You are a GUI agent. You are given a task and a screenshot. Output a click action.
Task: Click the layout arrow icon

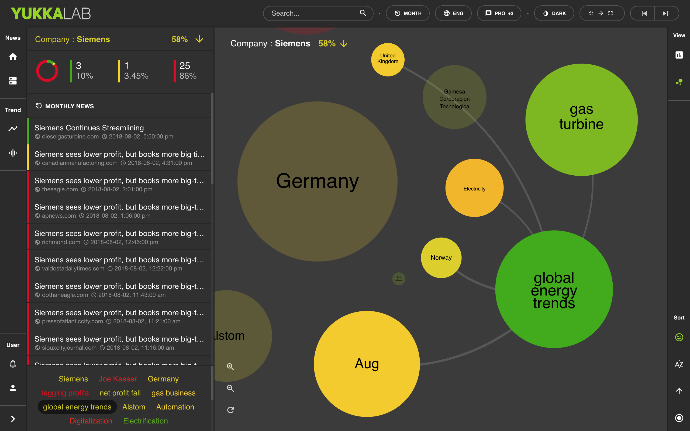click(x=601, y=13)
